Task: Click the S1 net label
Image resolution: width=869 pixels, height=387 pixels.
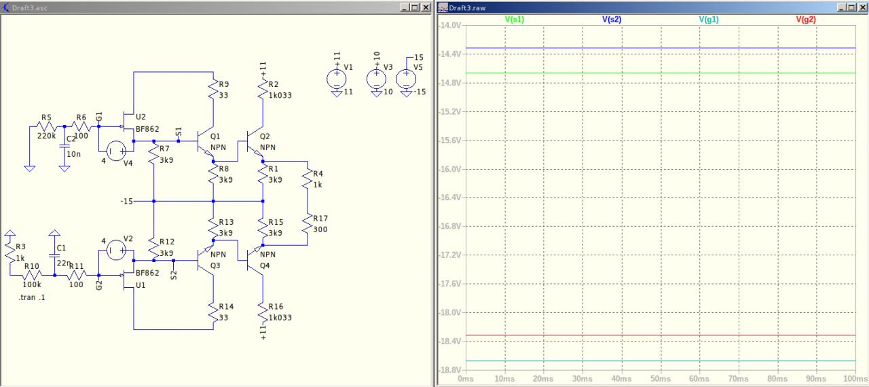Action: 179,132
